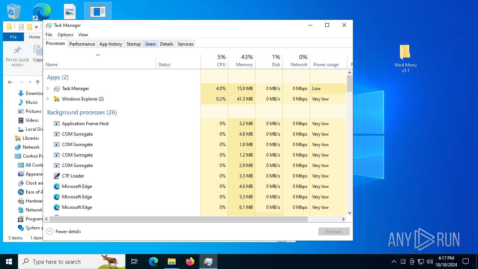The width and height of the screenshot is (478, 269).
Task: Open the Recycle Bin desktop icon
Action: [x=14, y=12]
